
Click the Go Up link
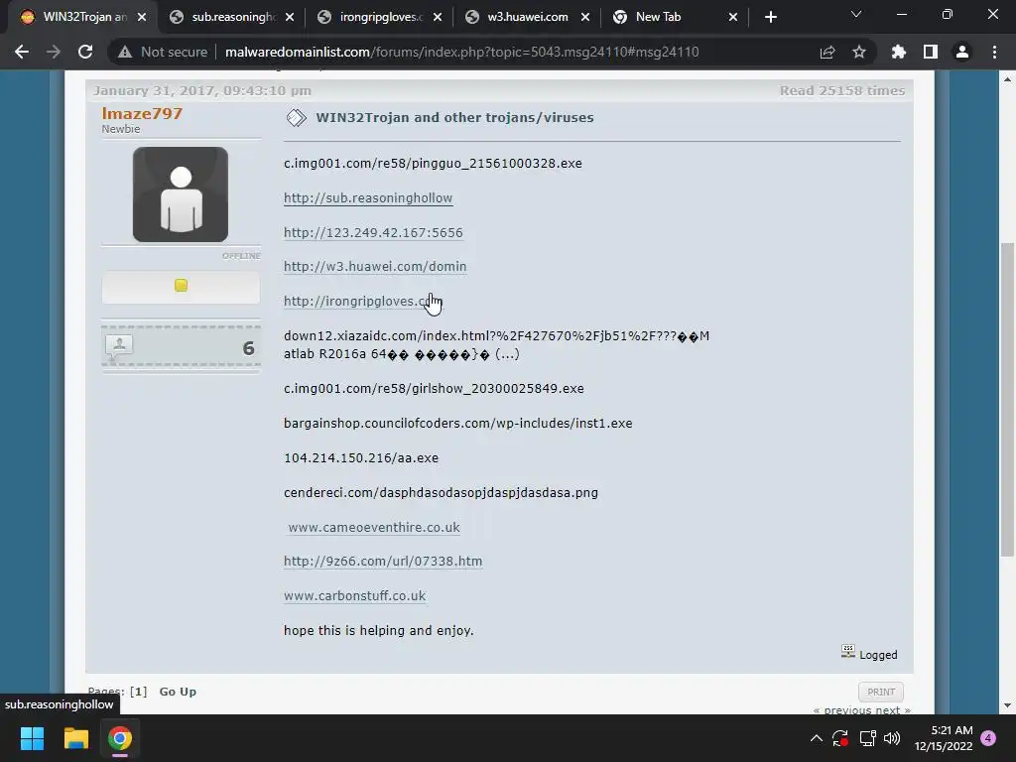(178, 692)
